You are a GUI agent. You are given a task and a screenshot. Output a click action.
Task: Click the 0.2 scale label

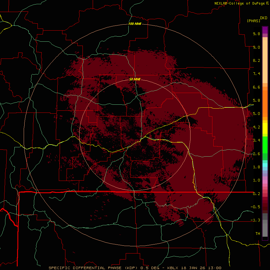point(256,194)
